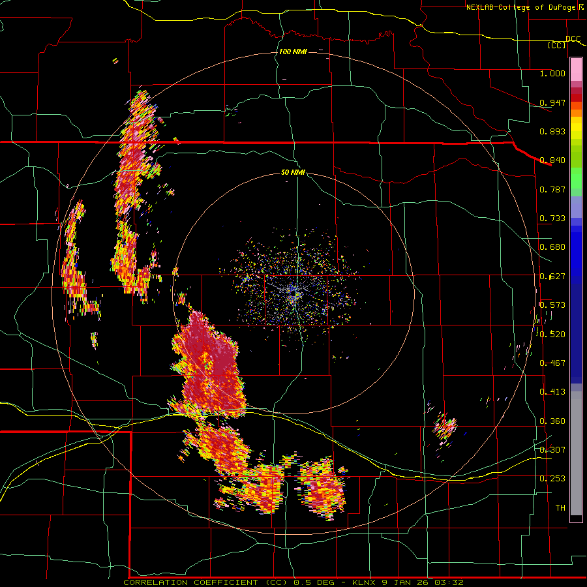Click the [CC] legend unit label
587x587 pixels.
click(557, 45)
